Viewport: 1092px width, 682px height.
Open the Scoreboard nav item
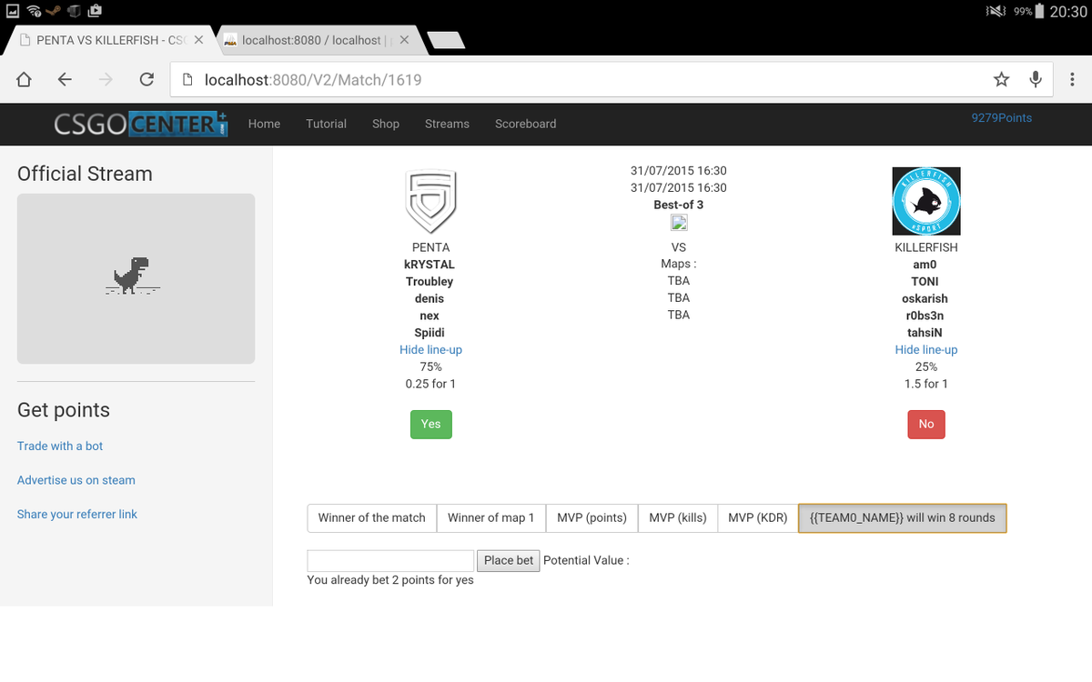(x=525, y=124)
